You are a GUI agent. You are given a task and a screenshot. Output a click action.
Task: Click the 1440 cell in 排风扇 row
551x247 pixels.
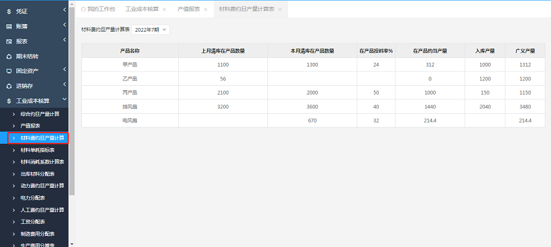[x=430, y=106]
